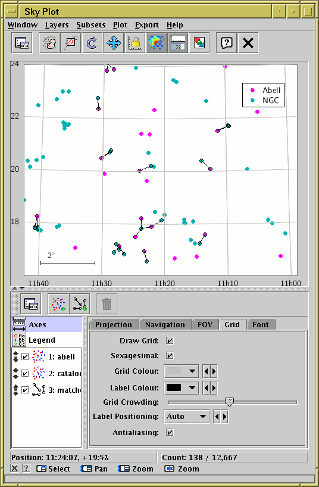Select the Grid tab
The image size is (319, 487).
click(x=232, y=324)
